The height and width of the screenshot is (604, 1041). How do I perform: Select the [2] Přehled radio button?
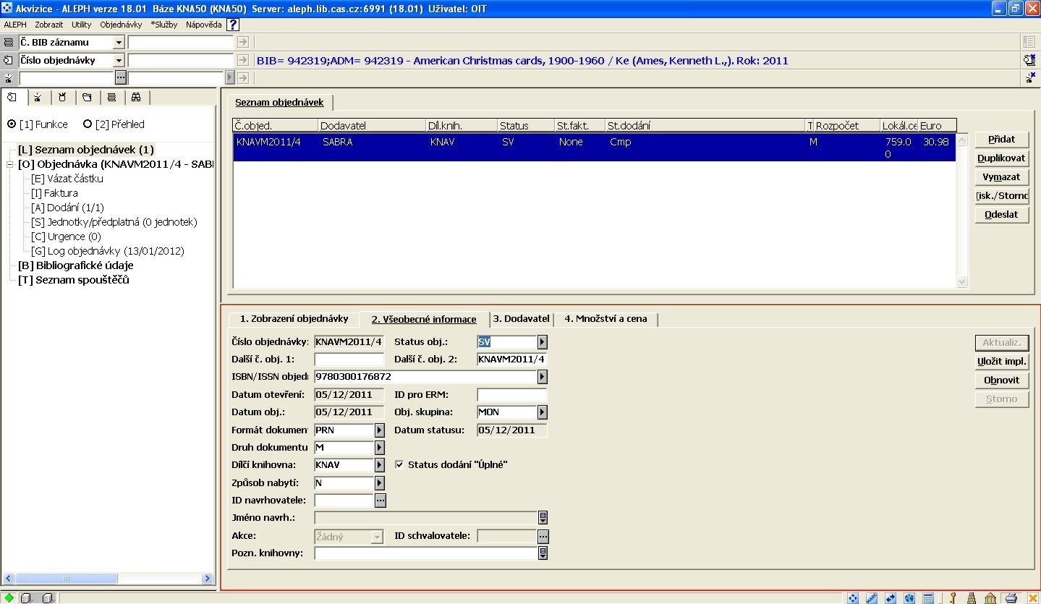(x=88, y=124)
